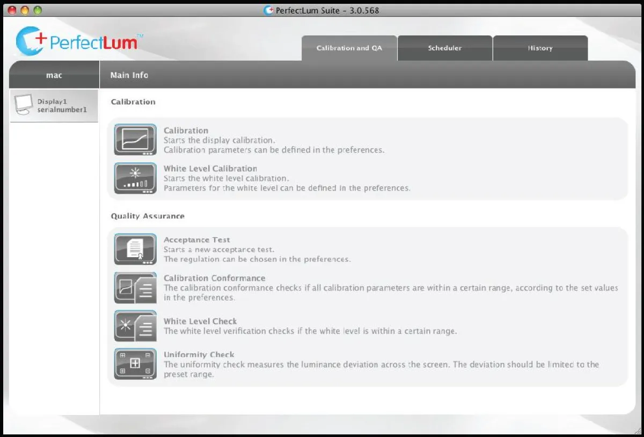This screenshot has height=437, width=644.
Task: Click the White Level Check text link
Action: pyautogui.click(x=201, y=321)
